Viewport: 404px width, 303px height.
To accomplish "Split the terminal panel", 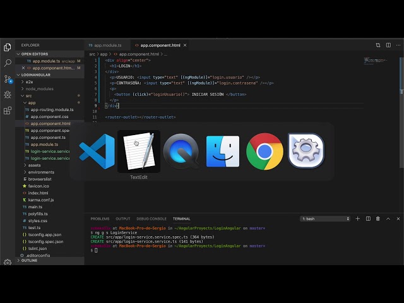I will (x=368, y=219).
